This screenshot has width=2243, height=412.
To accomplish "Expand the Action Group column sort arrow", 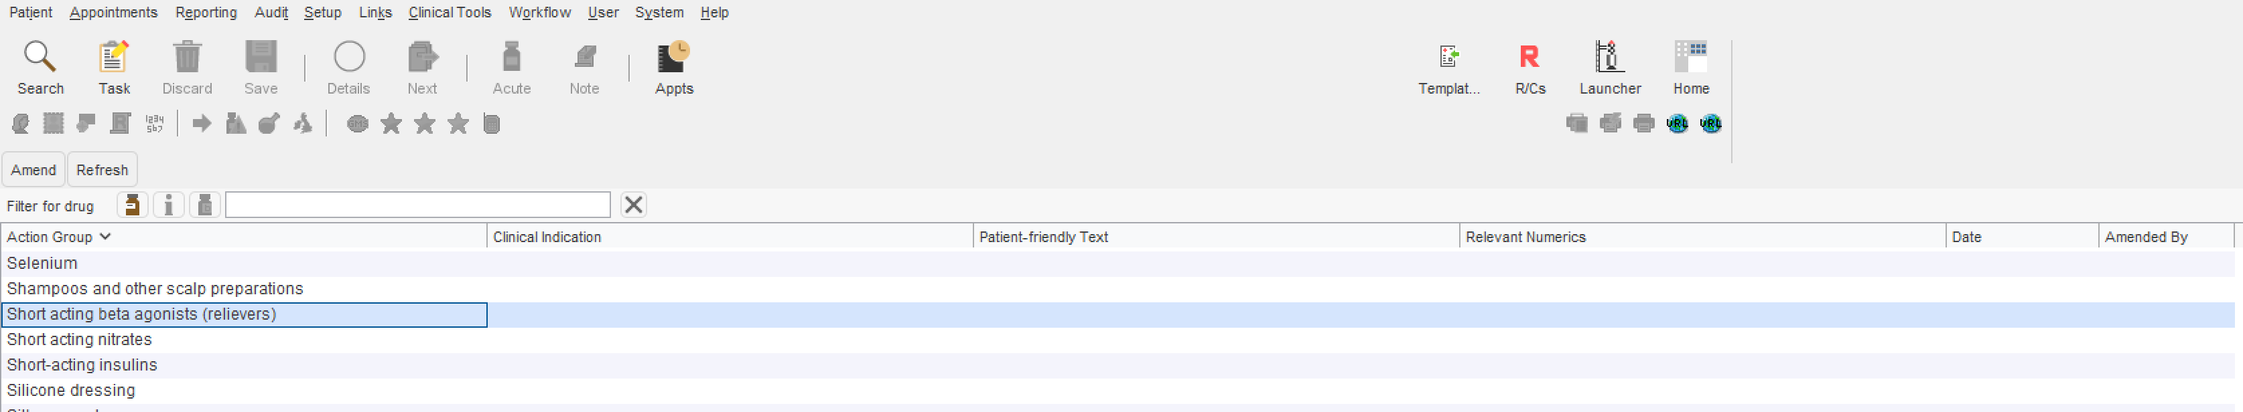I will (105, 236).
